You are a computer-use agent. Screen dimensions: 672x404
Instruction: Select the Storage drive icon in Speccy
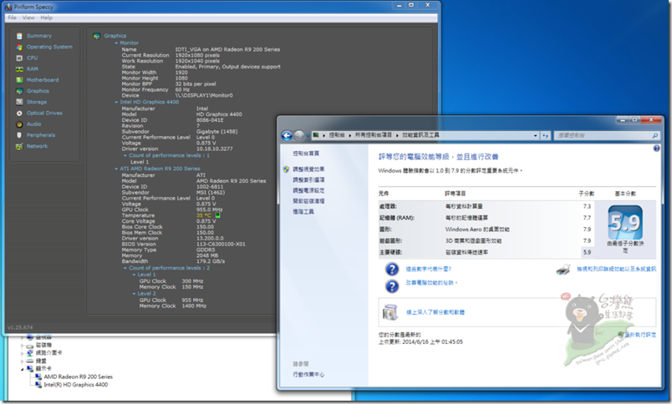19,103
